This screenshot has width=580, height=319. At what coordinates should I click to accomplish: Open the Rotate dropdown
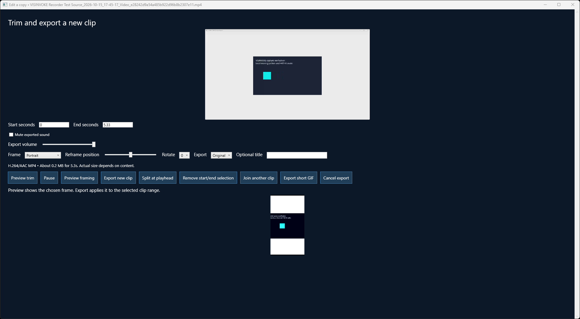pyautogui.click(x=184, y=155)
